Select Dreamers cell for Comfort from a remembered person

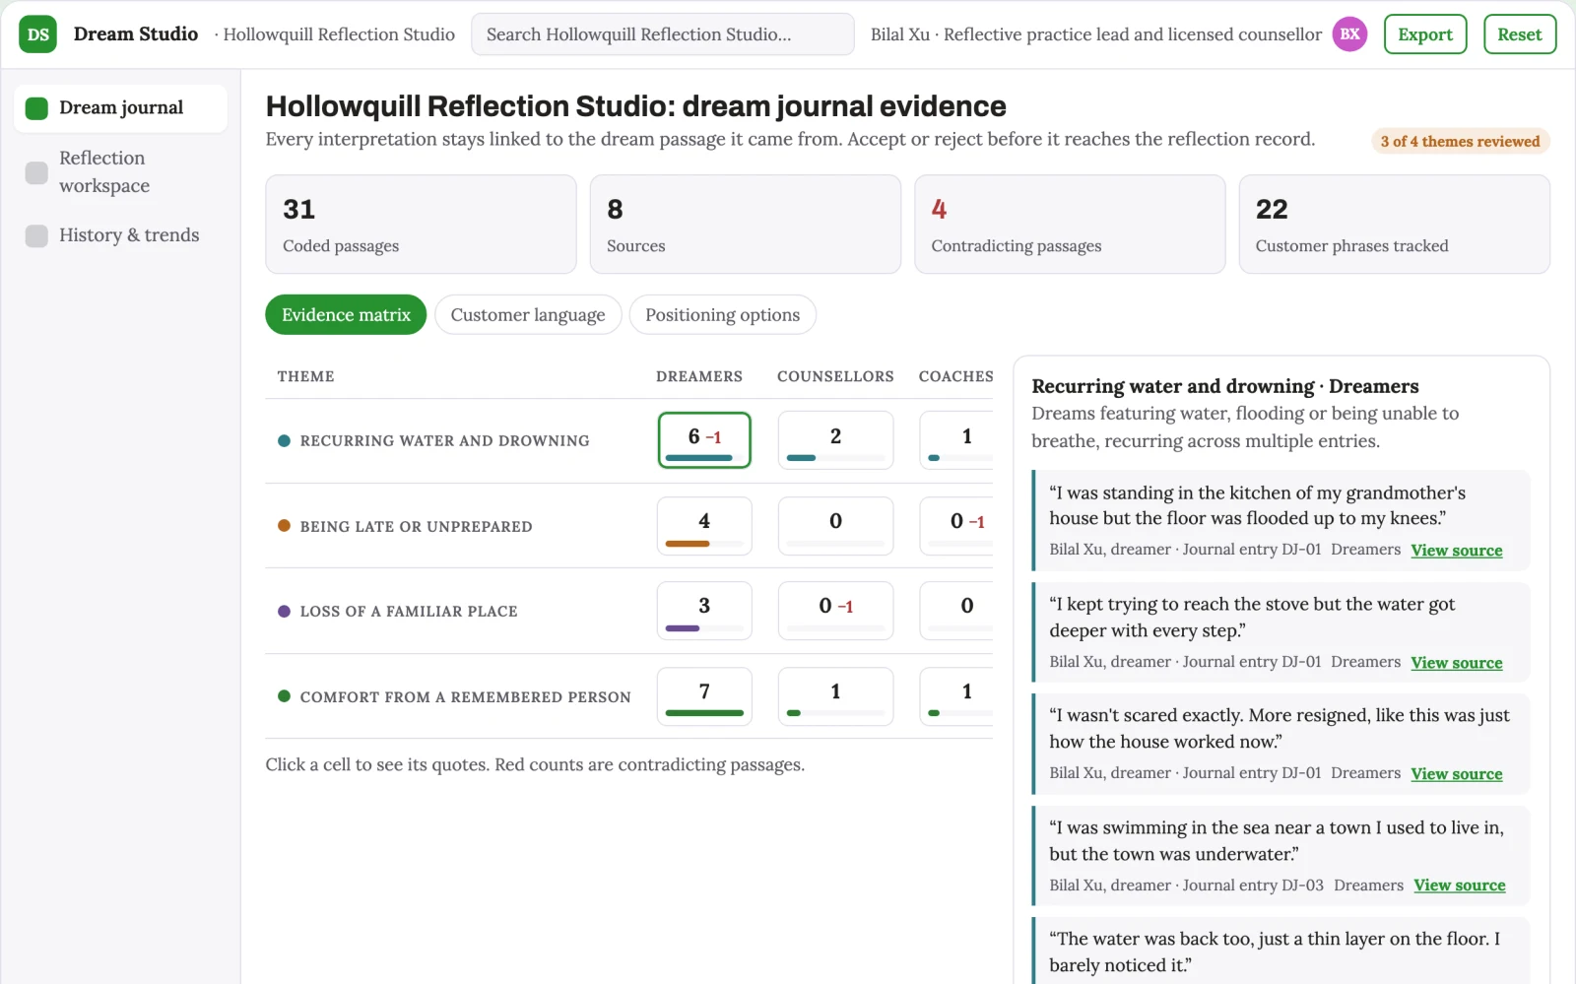tap(704, 696)
